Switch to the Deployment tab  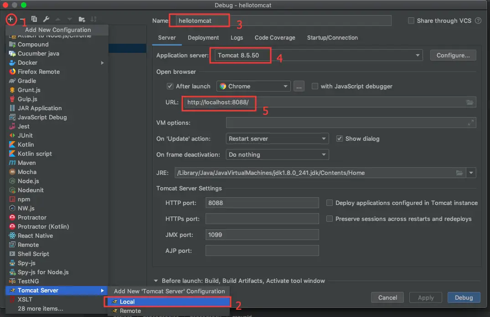click(x=203, y=38)
